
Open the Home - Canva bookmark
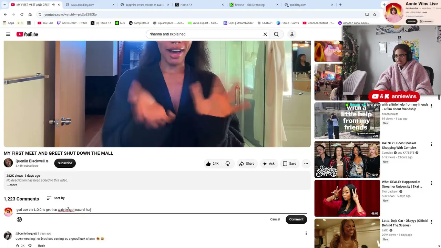(x=287, y=23)
